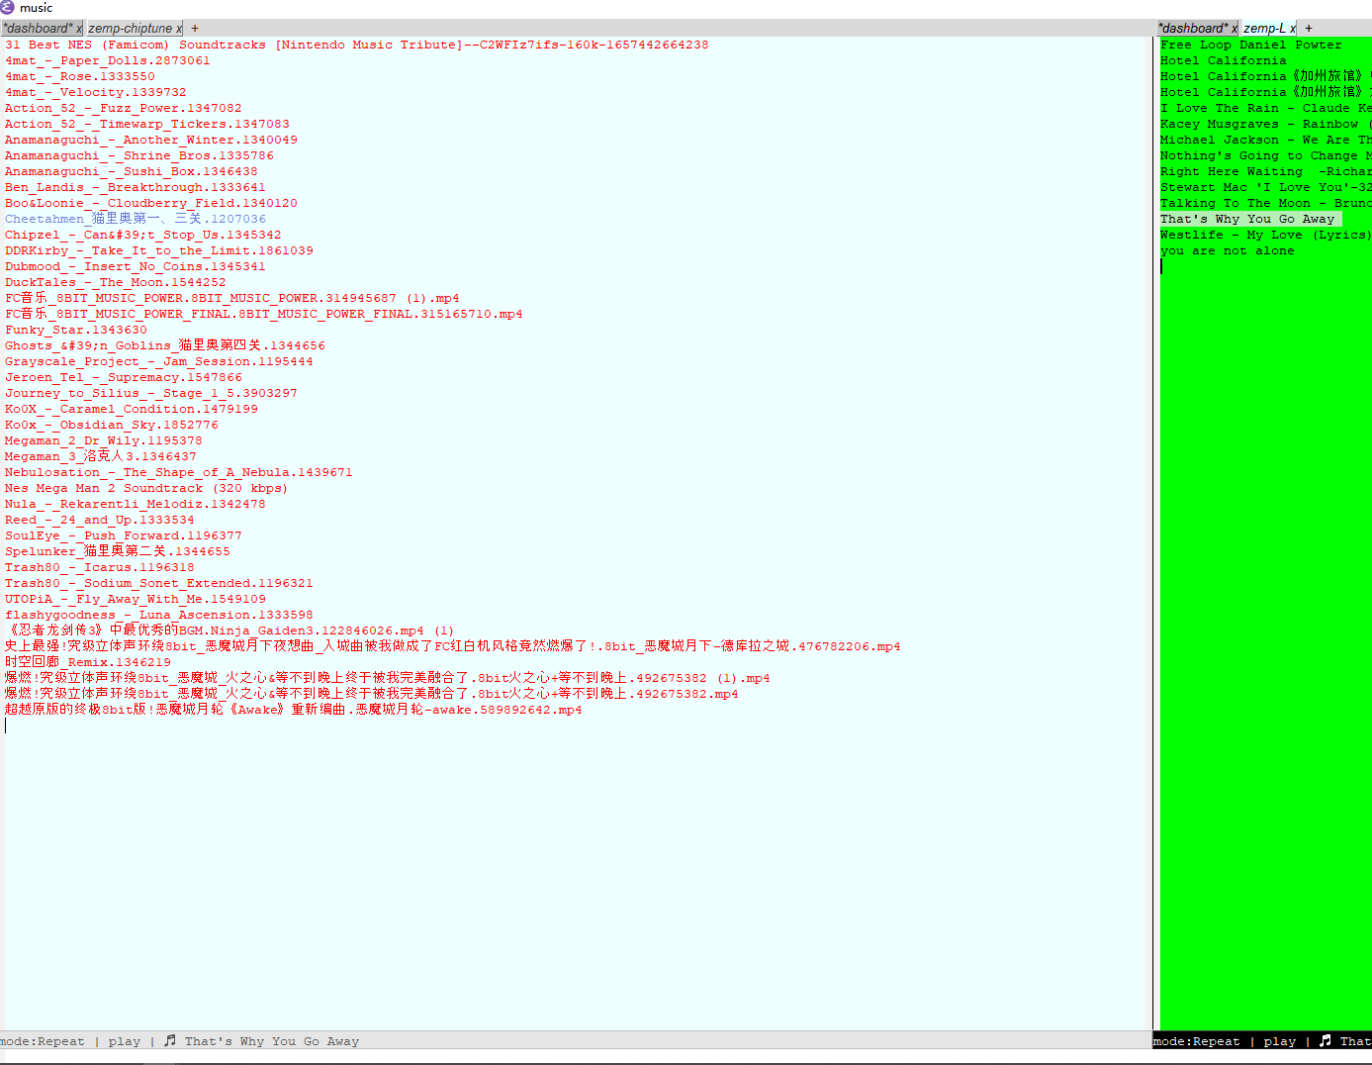Select the zemp-L tab
The height and width of the screenshot is (1065, 1372).
(1265, 29)
